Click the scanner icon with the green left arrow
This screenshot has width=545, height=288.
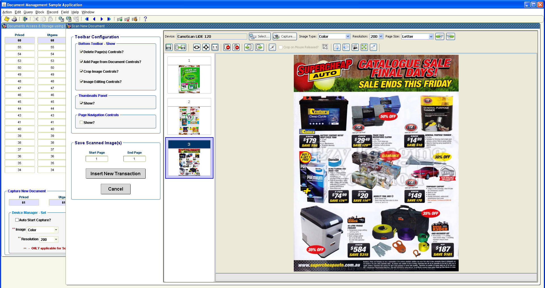(x=440, y=36)
